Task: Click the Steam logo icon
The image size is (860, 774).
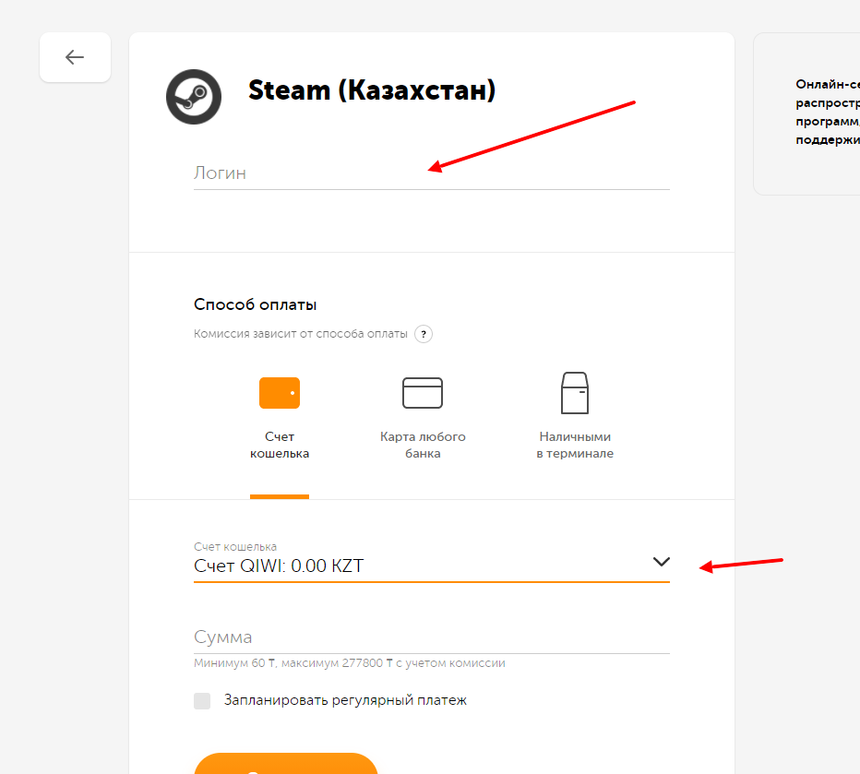Action: tap(194, 97)
